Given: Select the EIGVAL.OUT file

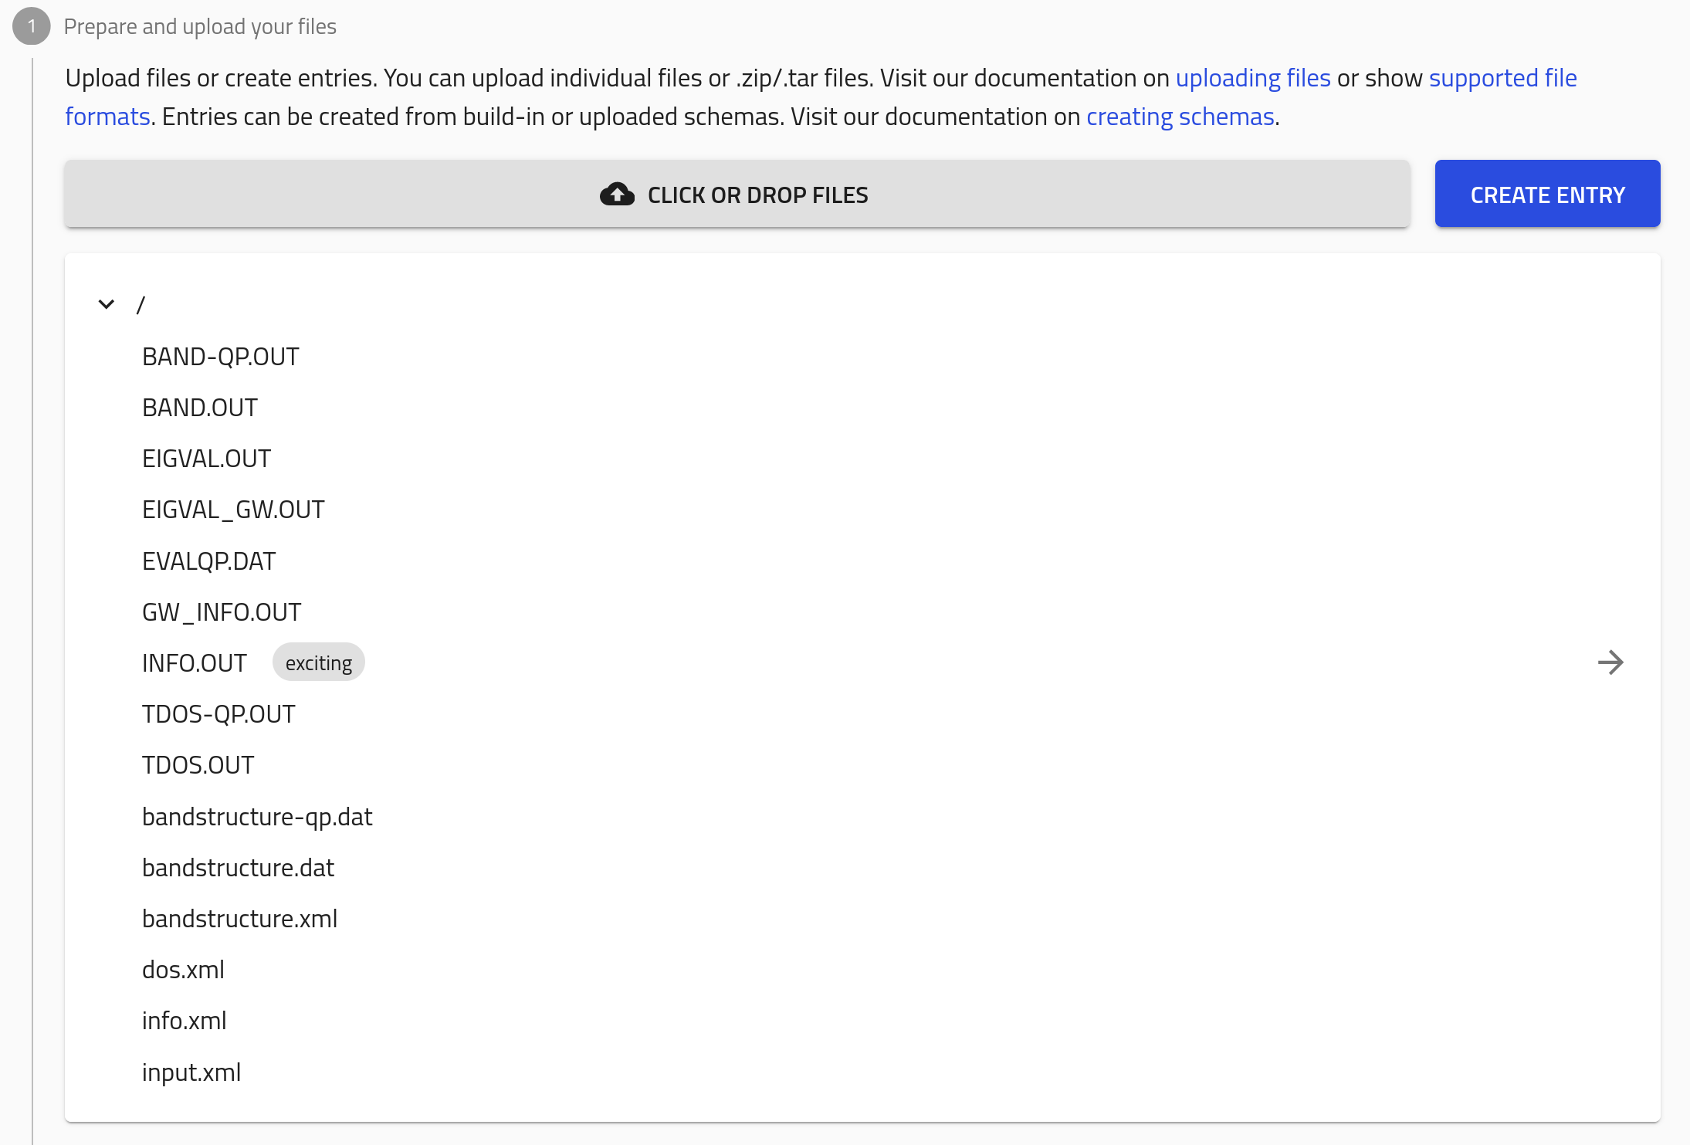Looking at the screenshot, I should [206, 459].
